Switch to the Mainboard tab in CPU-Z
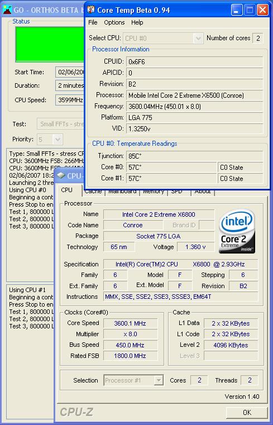273x425 pixels. pos(122,192)
